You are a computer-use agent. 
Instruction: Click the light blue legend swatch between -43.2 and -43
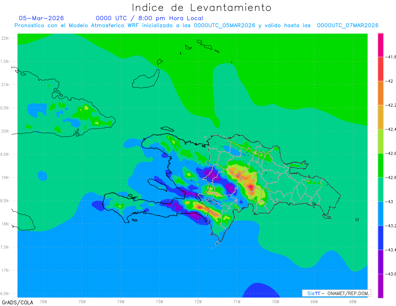tap(380, 214)
